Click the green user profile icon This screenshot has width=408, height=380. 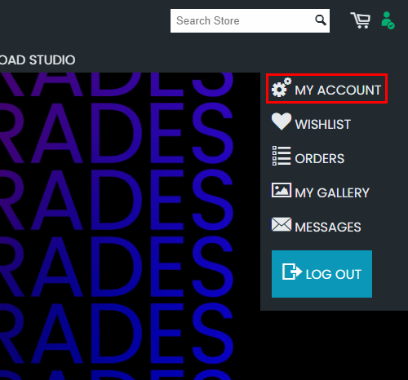[x=388, y=20]
